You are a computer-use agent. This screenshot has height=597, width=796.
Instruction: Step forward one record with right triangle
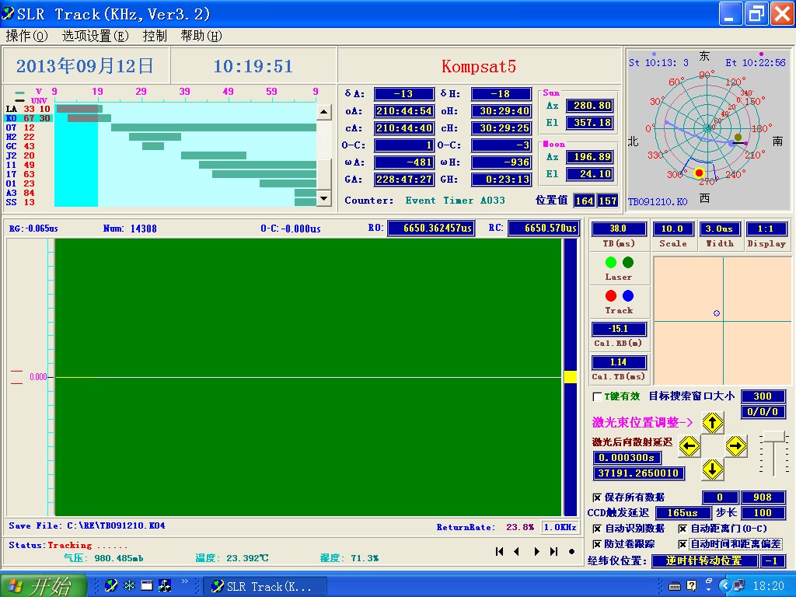pyautogui.click(x=536, y=551)
